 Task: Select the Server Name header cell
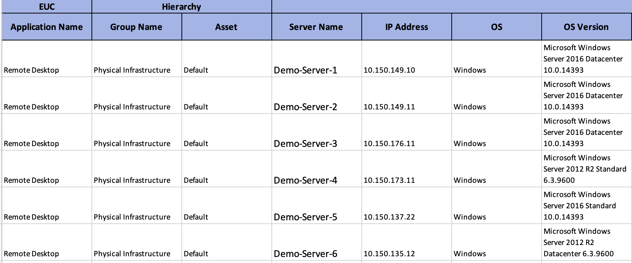click(x=316, y=27)
